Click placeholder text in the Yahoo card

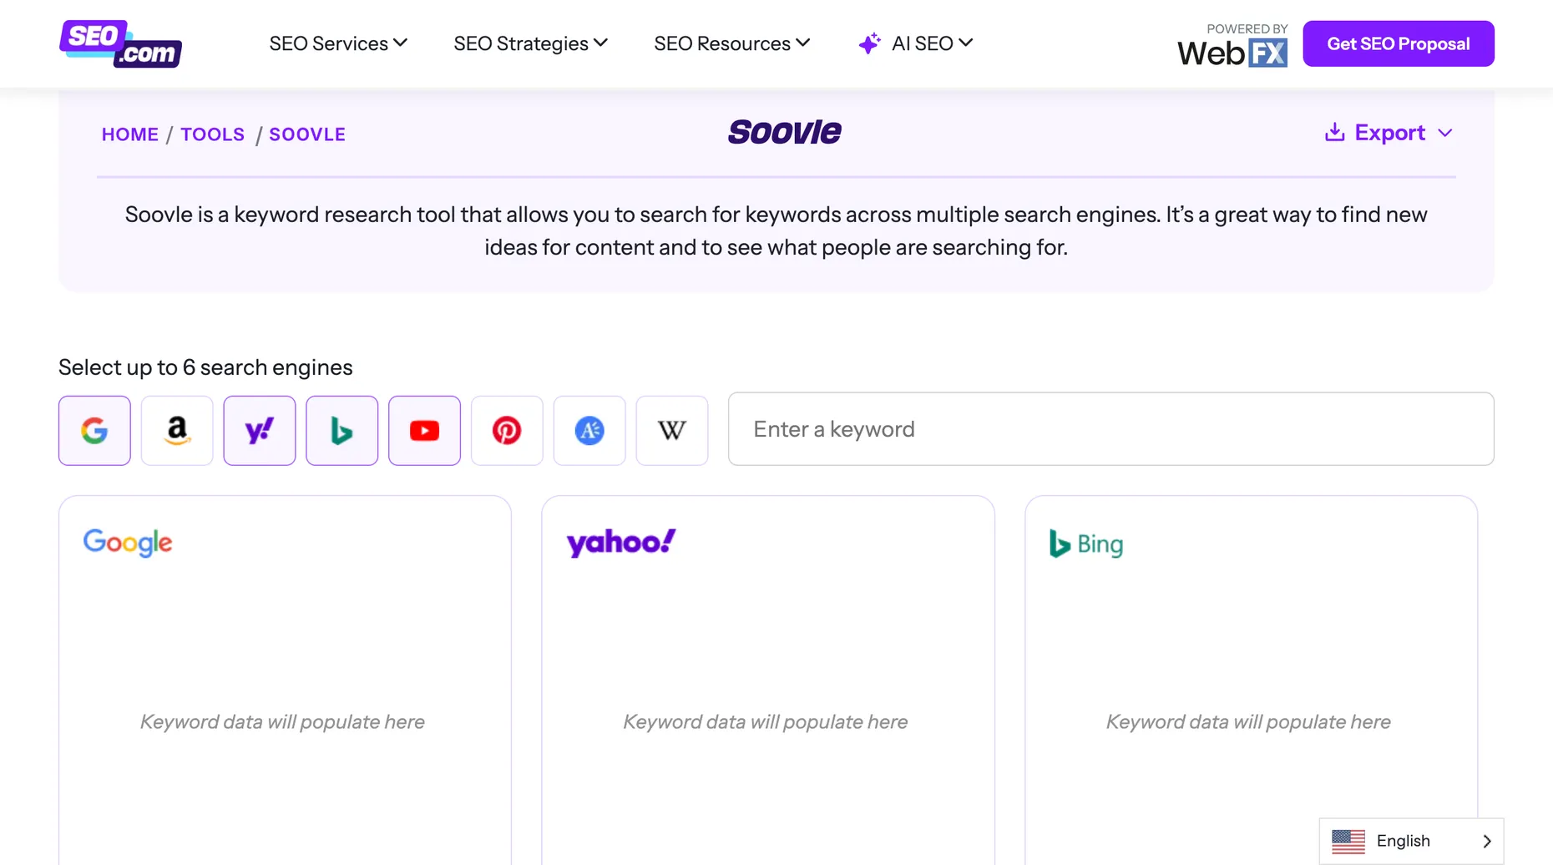click(x=766, y=722)
